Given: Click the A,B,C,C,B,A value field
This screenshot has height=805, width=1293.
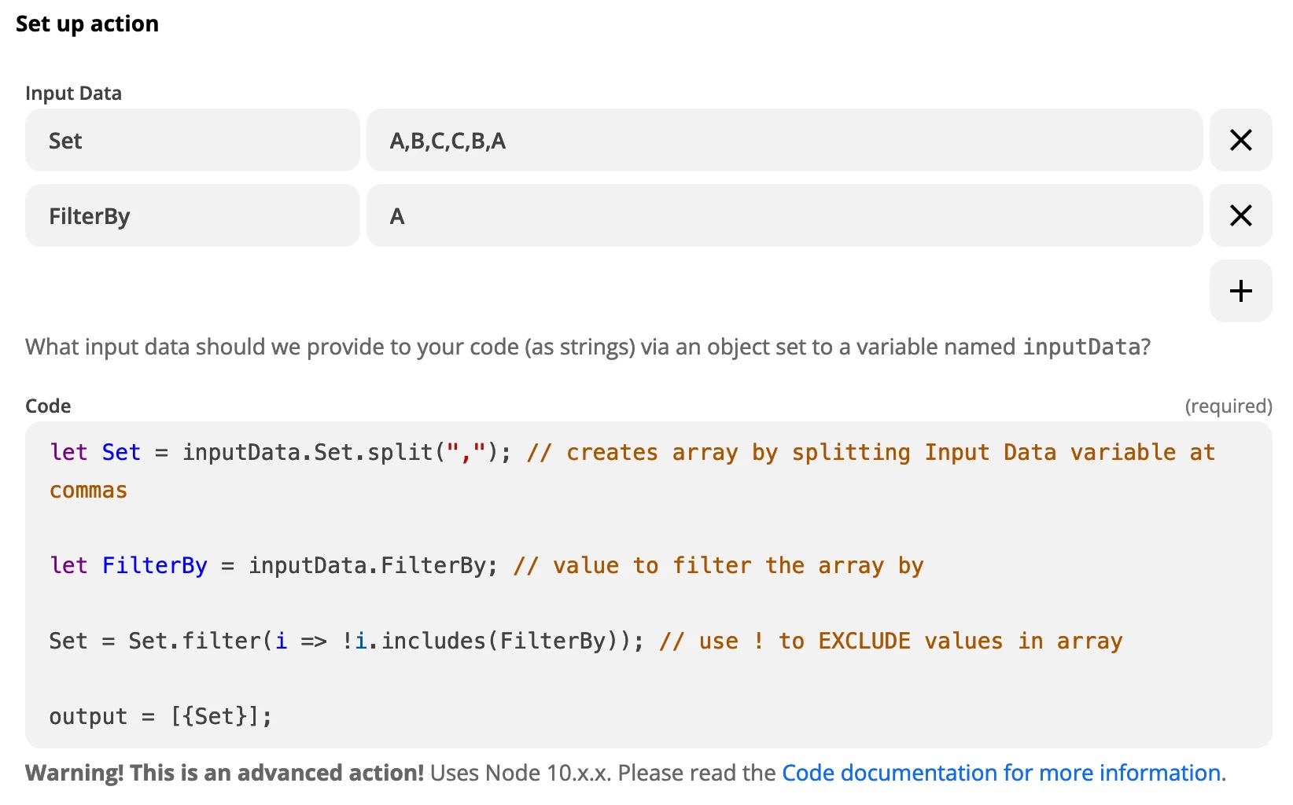Looking at the screenshot, I should coord(783,140).
